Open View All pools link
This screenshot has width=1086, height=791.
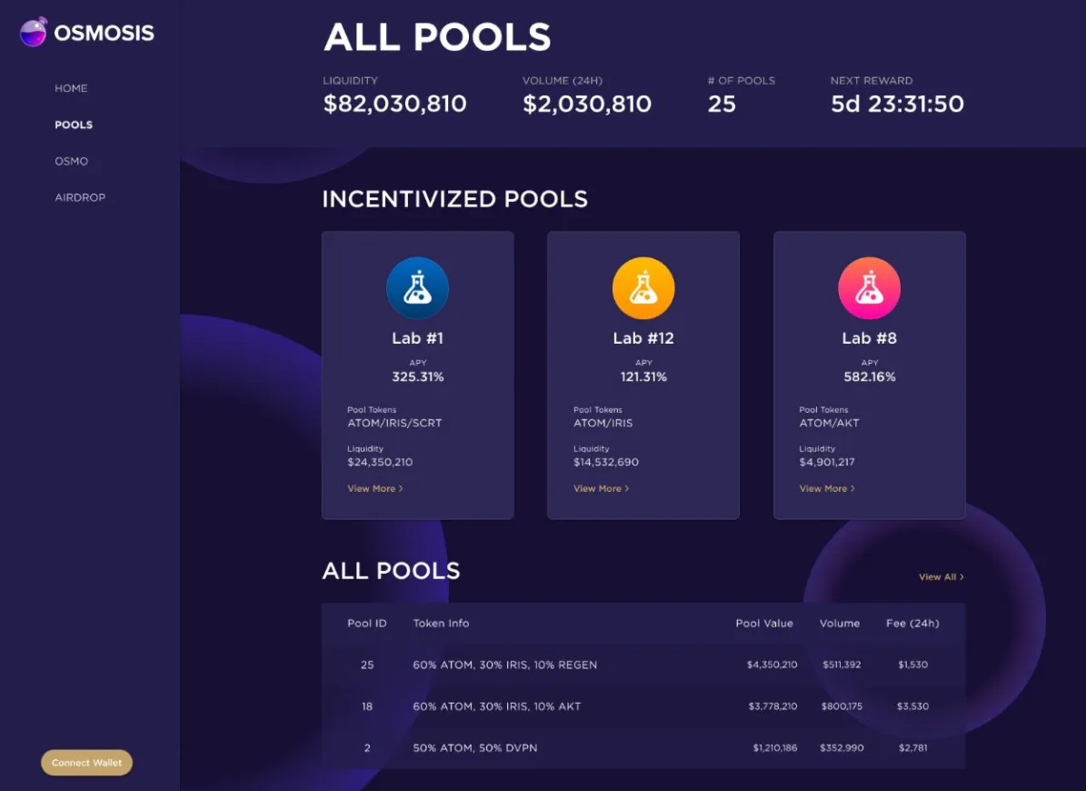click(941, 576)
